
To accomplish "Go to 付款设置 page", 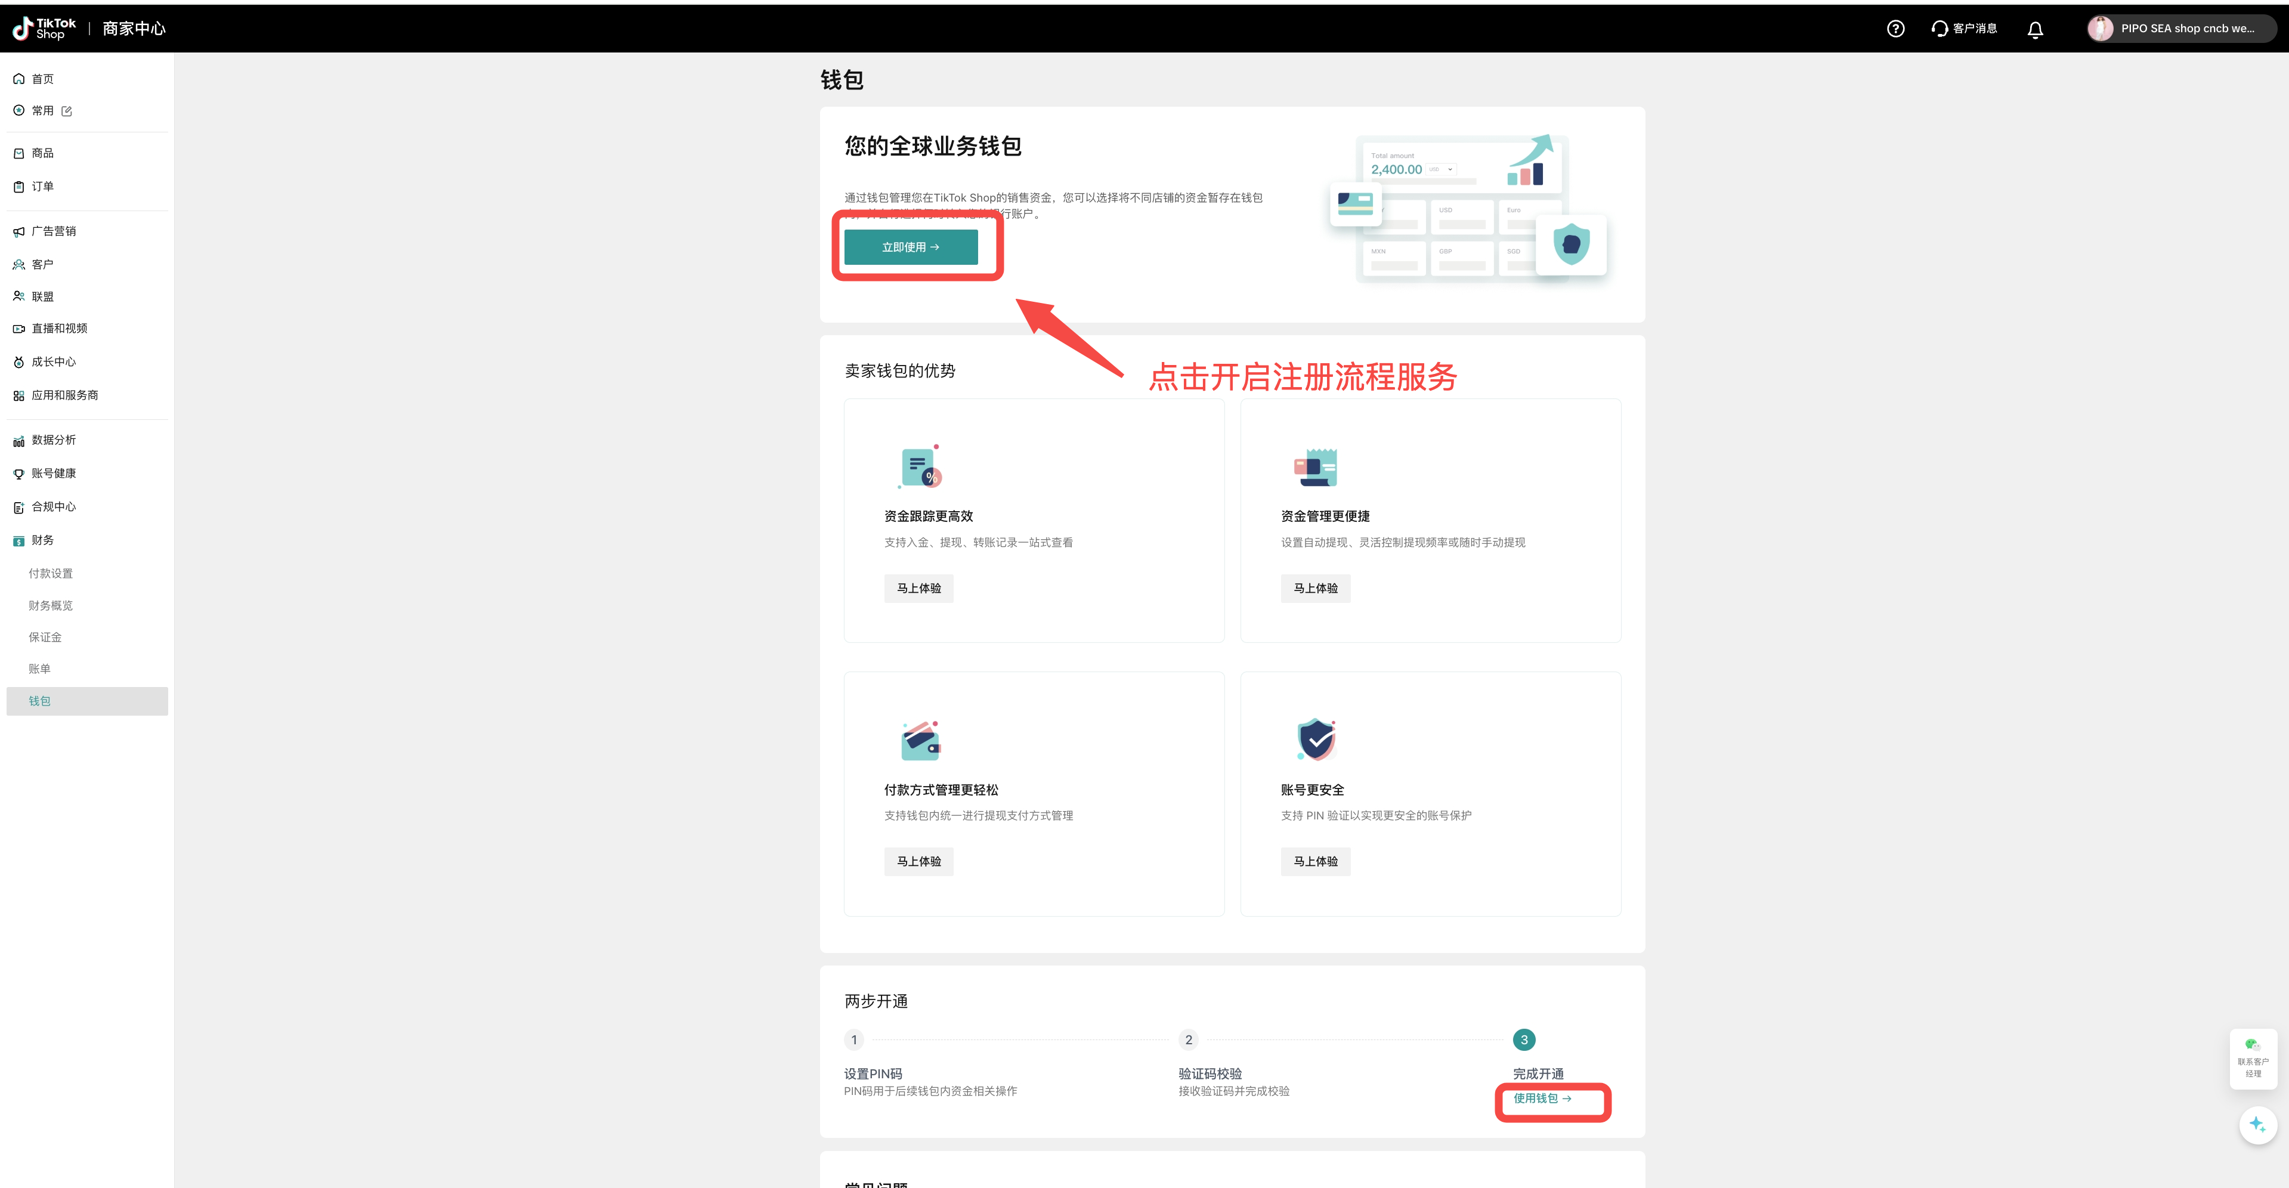I will [x=51, y=573].
